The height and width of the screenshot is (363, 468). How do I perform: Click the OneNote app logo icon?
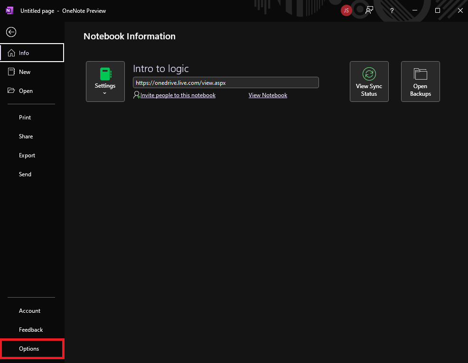9,10
